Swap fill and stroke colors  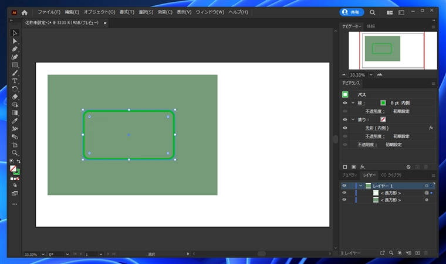19,161
